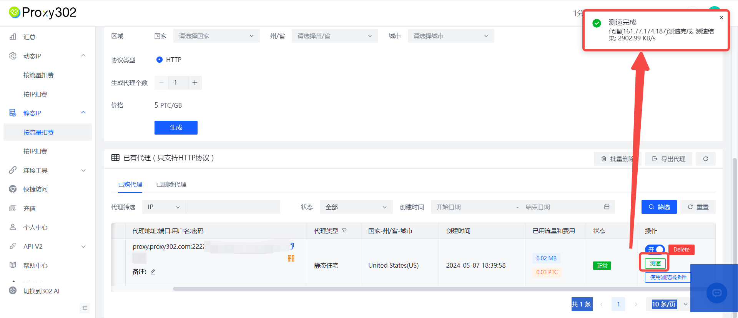Open the IP filter type dropdown
The height and width of the screenshot is (318, 738).
[x=164, y=207]
